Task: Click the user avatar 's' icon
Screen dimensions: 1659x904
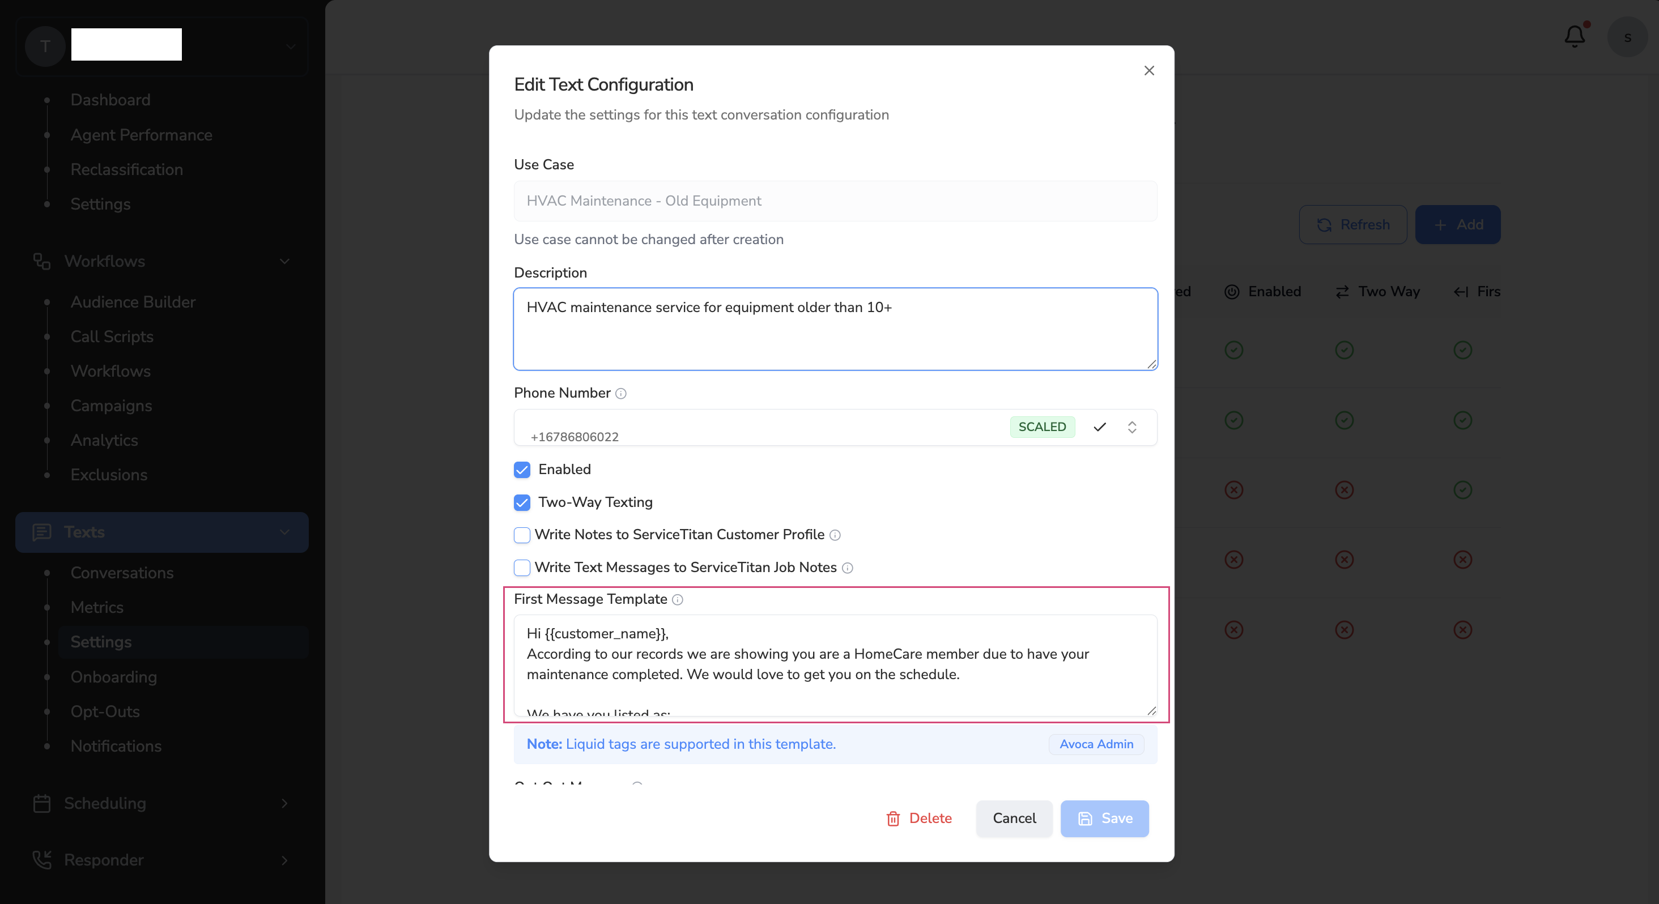Action: (x=1627, y=37)
